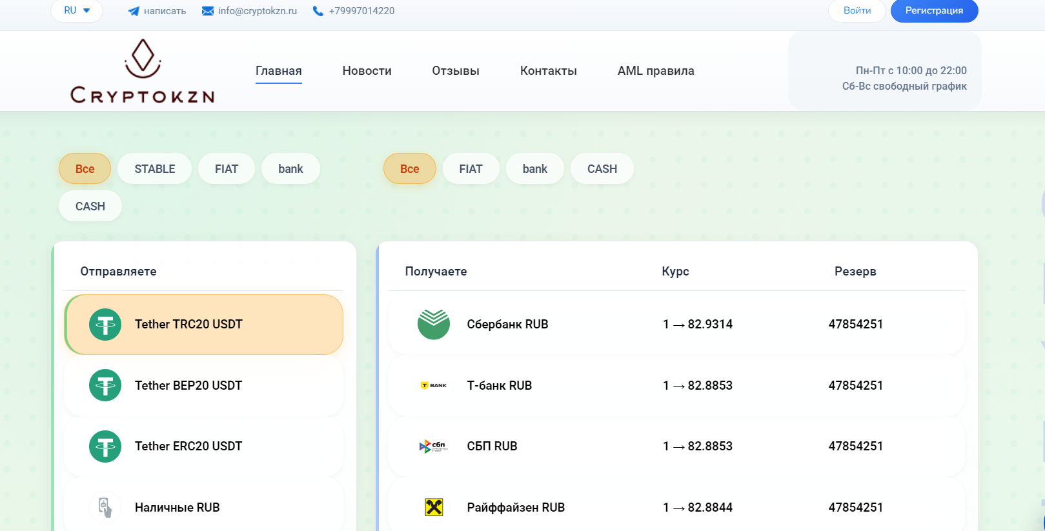This screenshot has height=531, width=1045.
Task: Click the phone handset icon
Action: click(318, 11)
